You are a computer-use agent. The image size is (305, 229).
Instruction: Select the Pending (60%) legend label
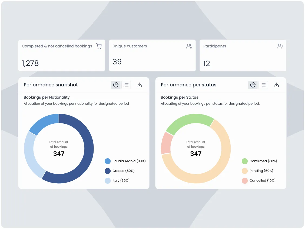261,171
